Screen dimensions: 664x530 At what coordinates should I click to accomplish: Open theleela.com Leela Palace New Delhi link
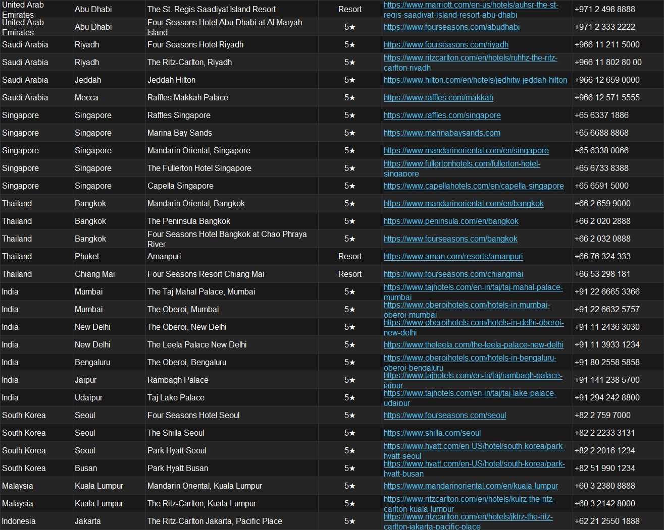pyautogui.click(x=473, y=345)
